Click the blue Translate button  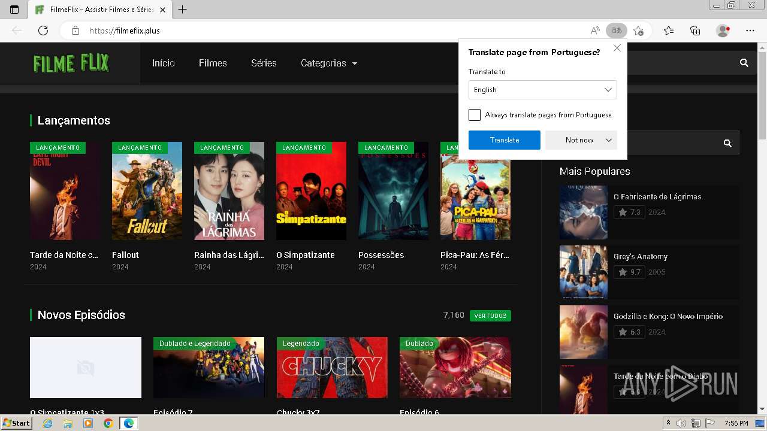[505, 140]
